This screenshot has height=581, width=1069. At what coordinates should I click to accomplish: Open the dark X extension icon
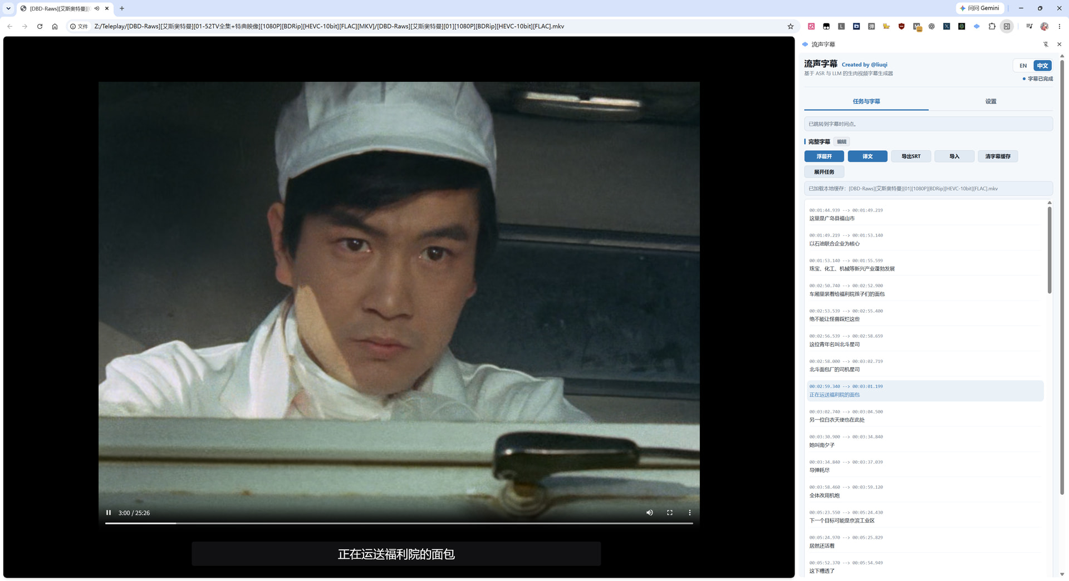[947, 26]
